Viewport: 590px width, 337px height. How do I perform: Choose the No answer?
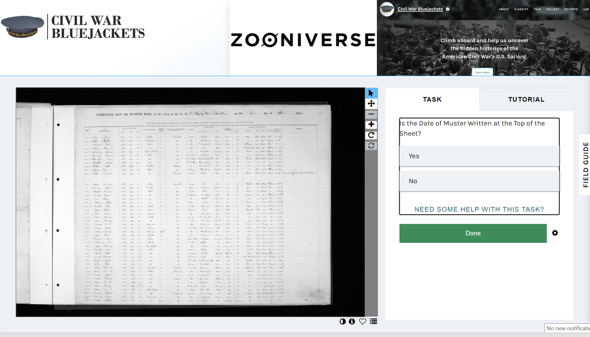[x=479, y=181]
